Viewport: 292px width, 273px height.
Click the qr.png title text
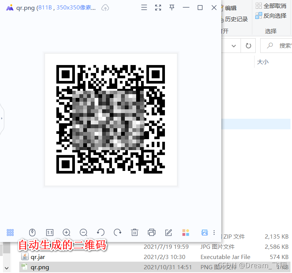coord(25,8)
